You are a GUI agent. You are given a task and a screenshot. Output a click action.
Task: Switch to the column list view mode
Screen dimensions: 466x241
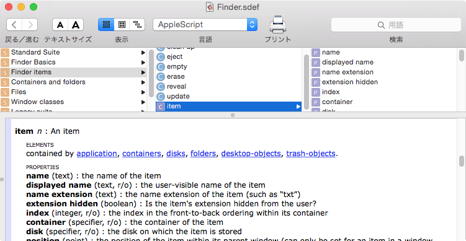(106, 25)
